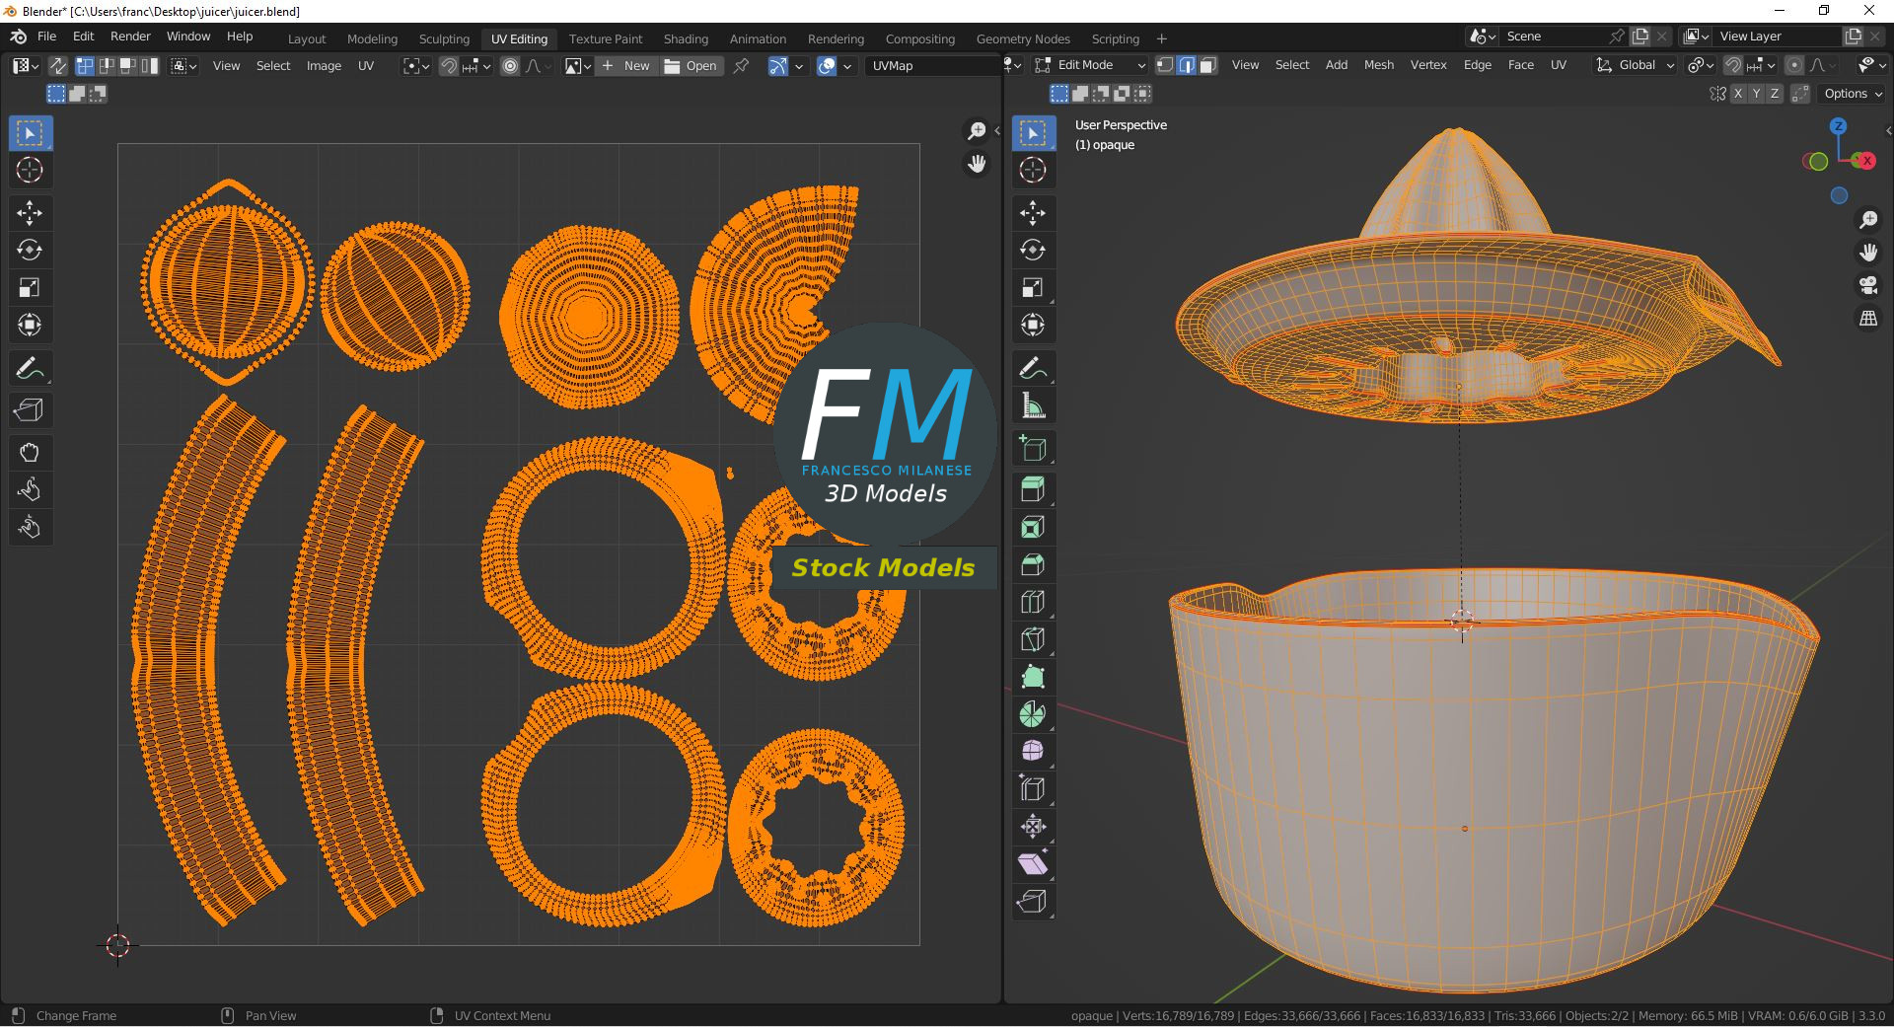Toggle camera view in 3D viewport

tap(1868, 286)
